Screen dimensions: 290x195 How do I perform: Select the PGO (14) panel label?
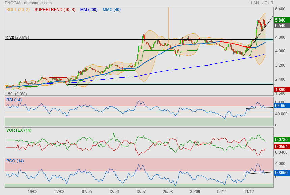[x=15, y=161]
